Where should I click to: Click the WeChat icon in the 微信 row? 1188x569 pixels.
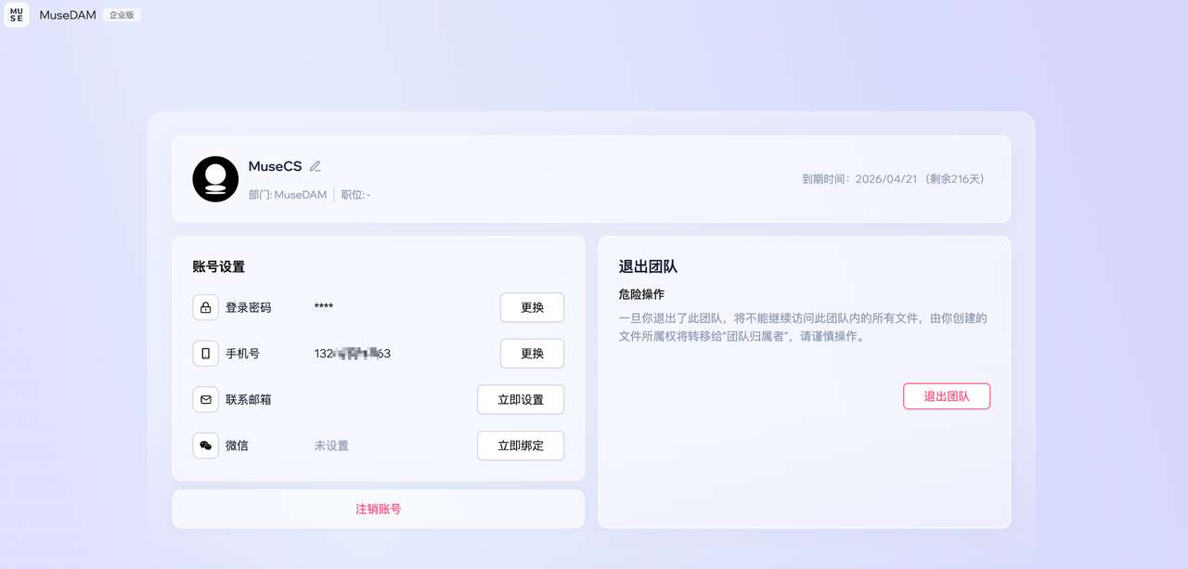(x=205, y=446)
